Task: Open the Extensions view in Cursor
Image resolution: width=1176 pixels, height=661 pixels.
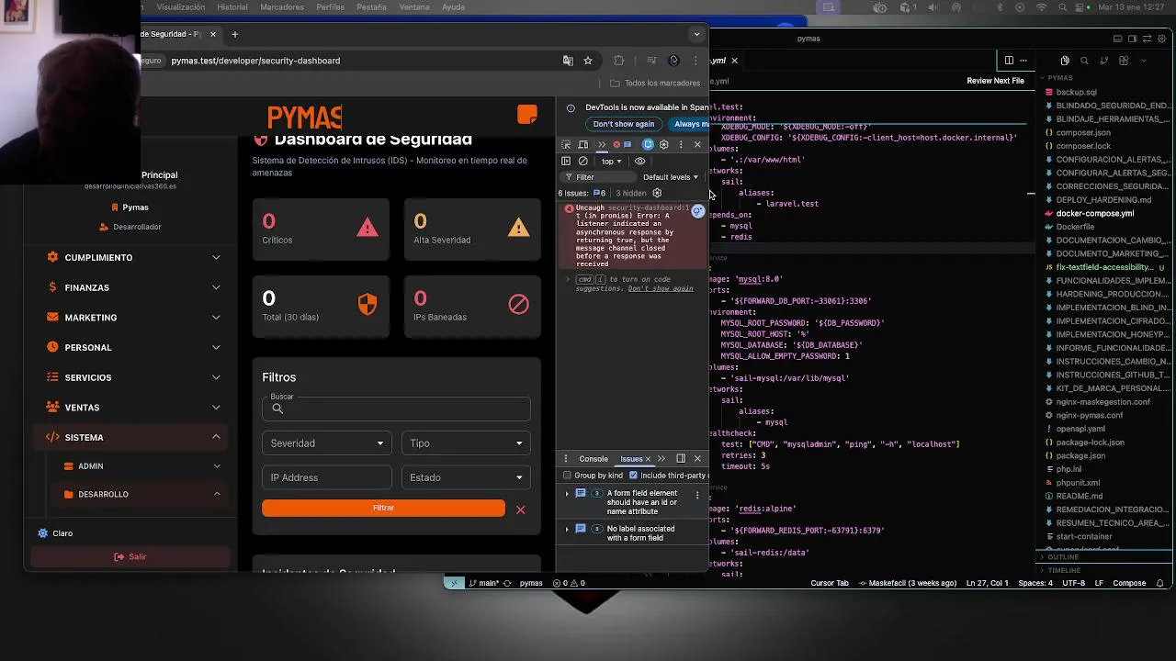Action: pyautogui.click(x=1124, y=61)
